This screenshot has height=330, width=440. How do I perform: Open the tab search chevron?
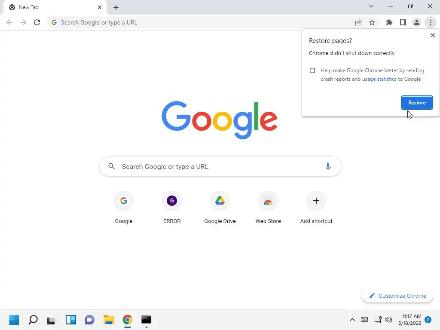click(371, 6)
